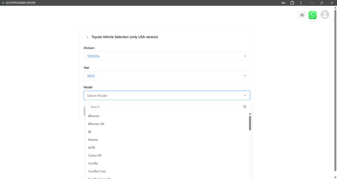
Task: Select Avanza from the model list
Action: click(x=93, y=140)
